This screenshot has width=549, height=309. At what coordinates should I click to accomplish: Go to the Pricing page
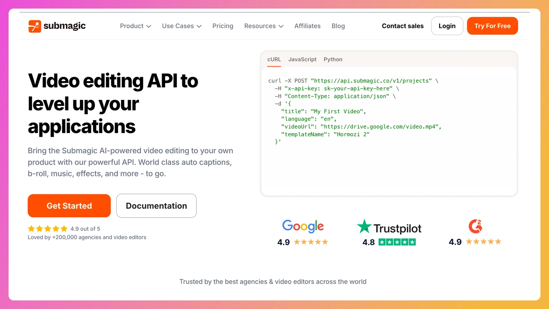pyautogui.click(x=223, y=26)
